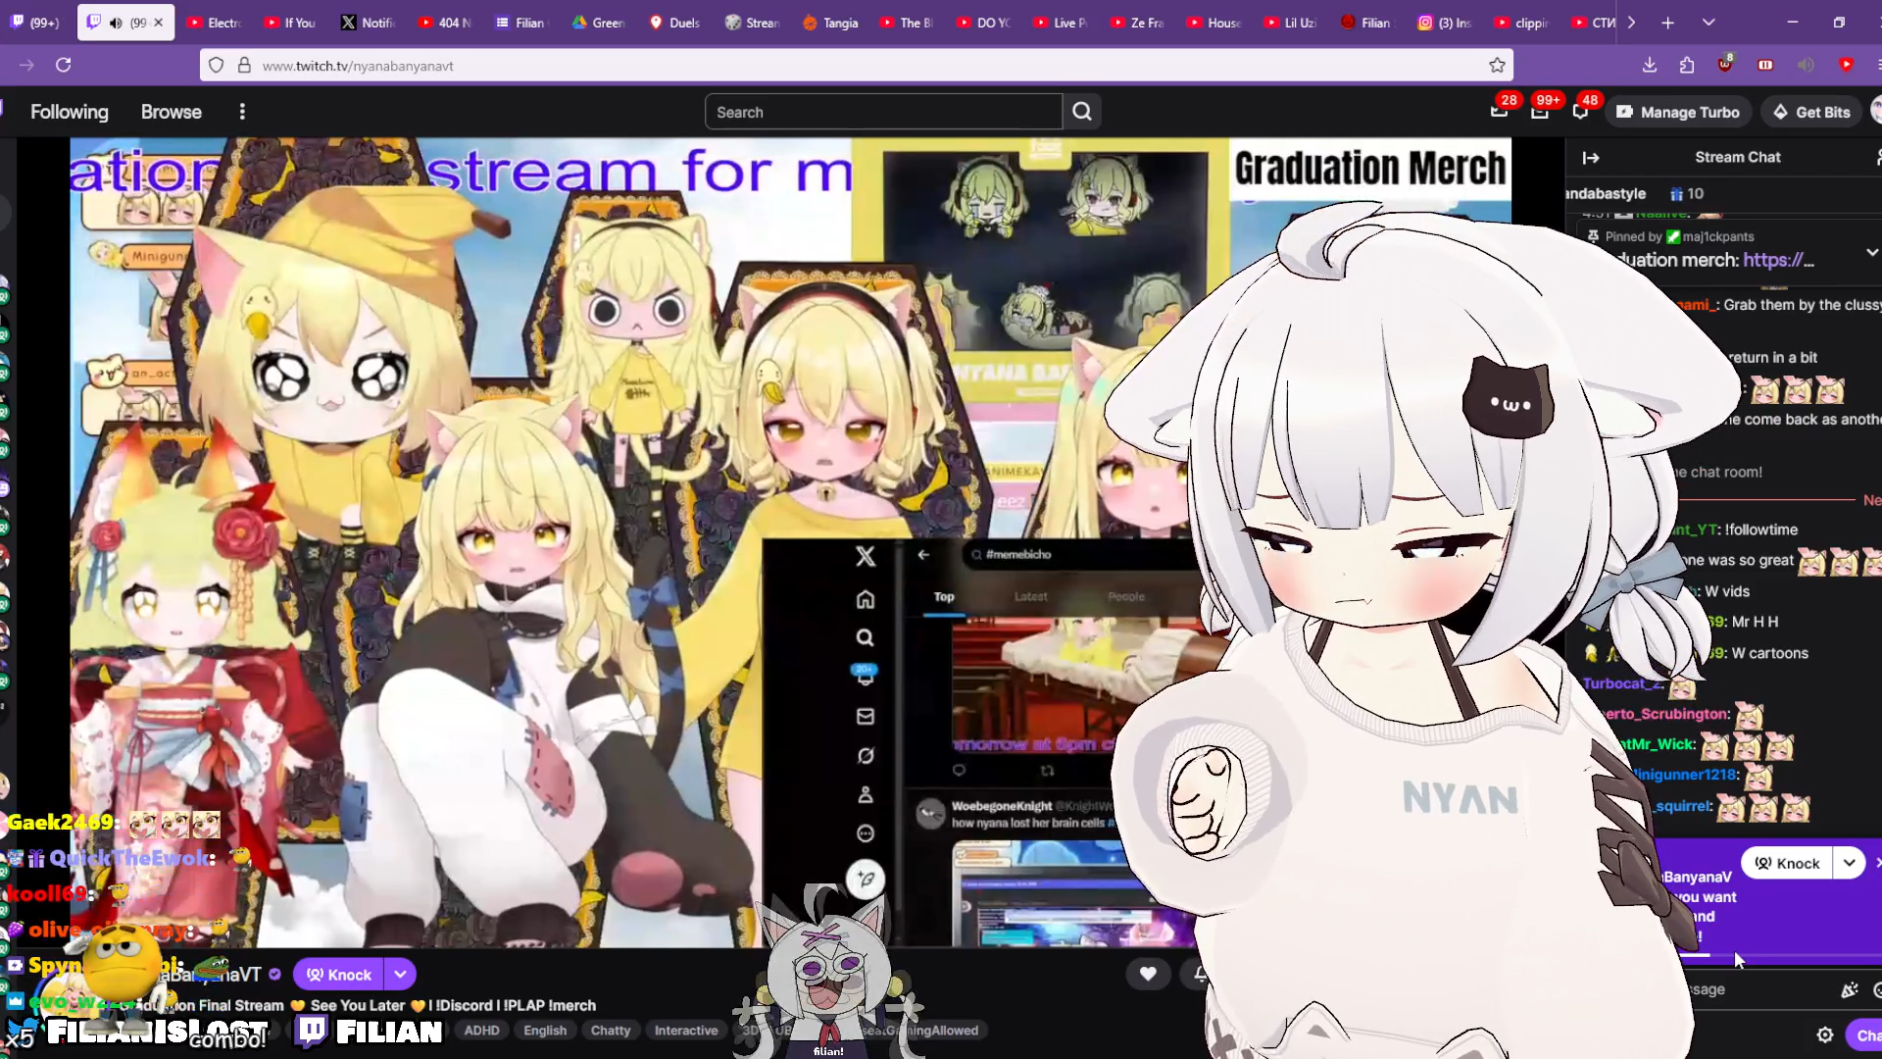Screen dimensions: 1882x1059
Task: Open the whispers icon with badge 48
Action: click(x=1581, y=111)
